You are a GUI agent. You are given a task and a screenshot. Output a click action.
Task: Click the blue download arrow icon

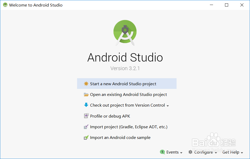coord(86,105)
